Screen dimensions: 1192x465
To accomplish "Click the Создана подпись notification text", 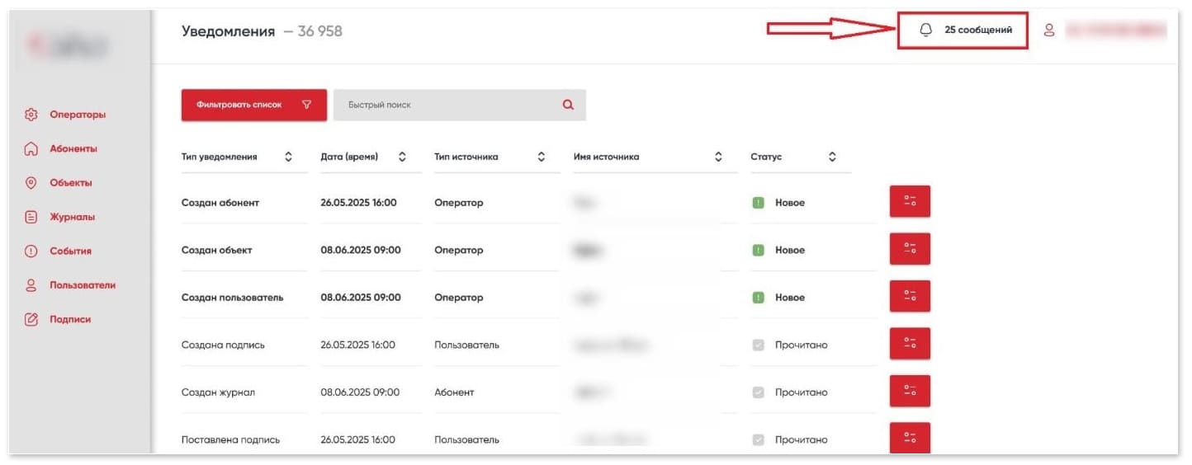I will point(223,345).
